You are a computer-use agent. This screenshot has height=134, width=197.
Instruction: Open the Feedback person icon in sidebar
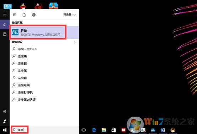(5, 121)
